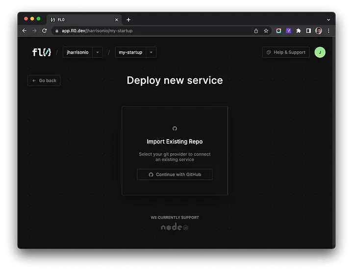Share this page via the share icon

tap(256, 30)
